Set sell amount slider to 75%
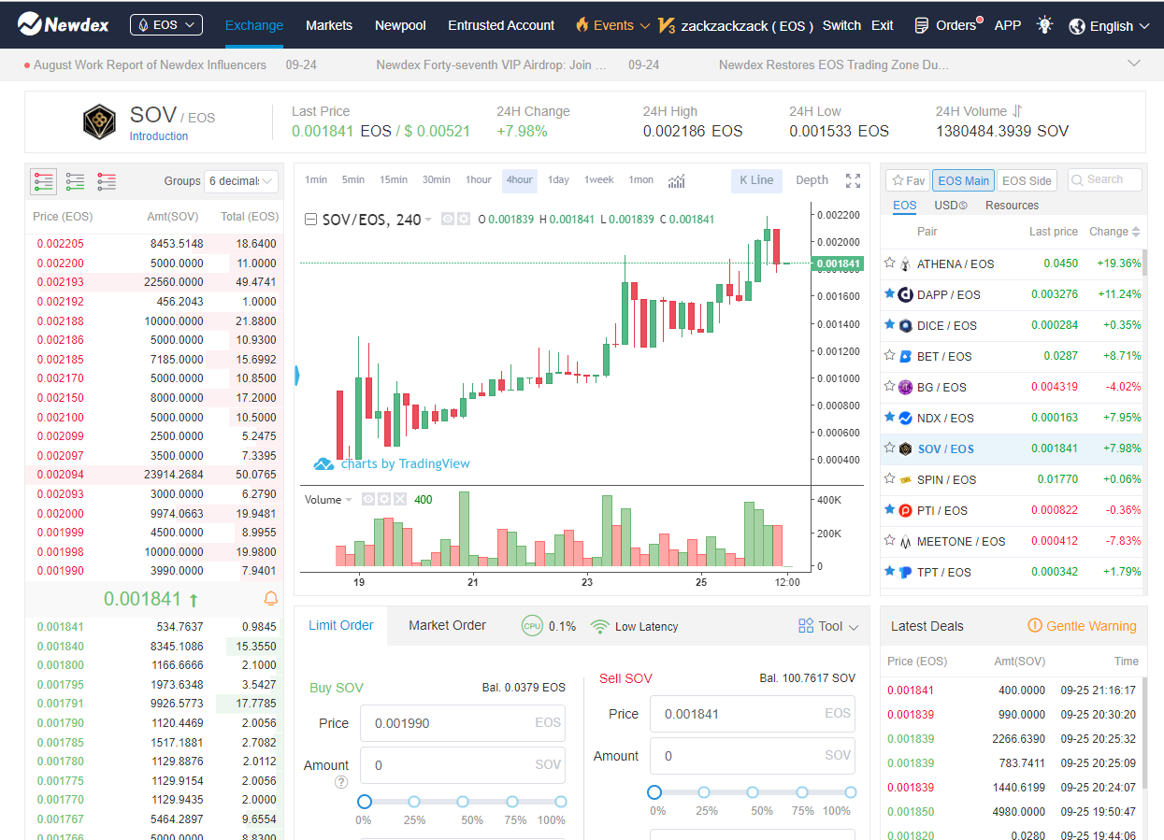The image size is (1164, 840). point(801,792)
